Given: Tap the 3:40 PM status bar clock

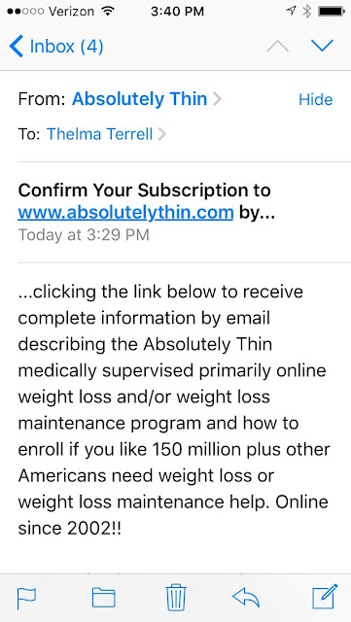Looking at the screenshot, I should tap(177, 12).
